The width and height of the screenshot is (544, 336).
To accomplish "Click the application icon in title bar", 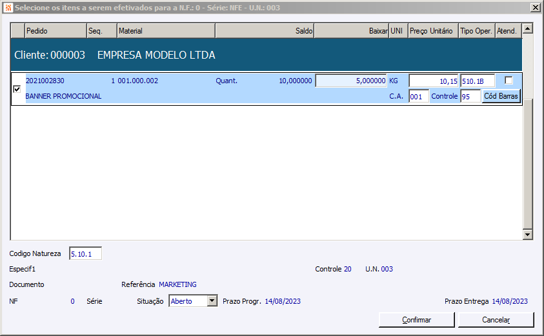I will pyautogui.click(x=8, y=8).
